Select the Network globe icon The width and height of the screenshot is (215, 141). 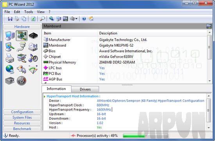click(10, 69)
